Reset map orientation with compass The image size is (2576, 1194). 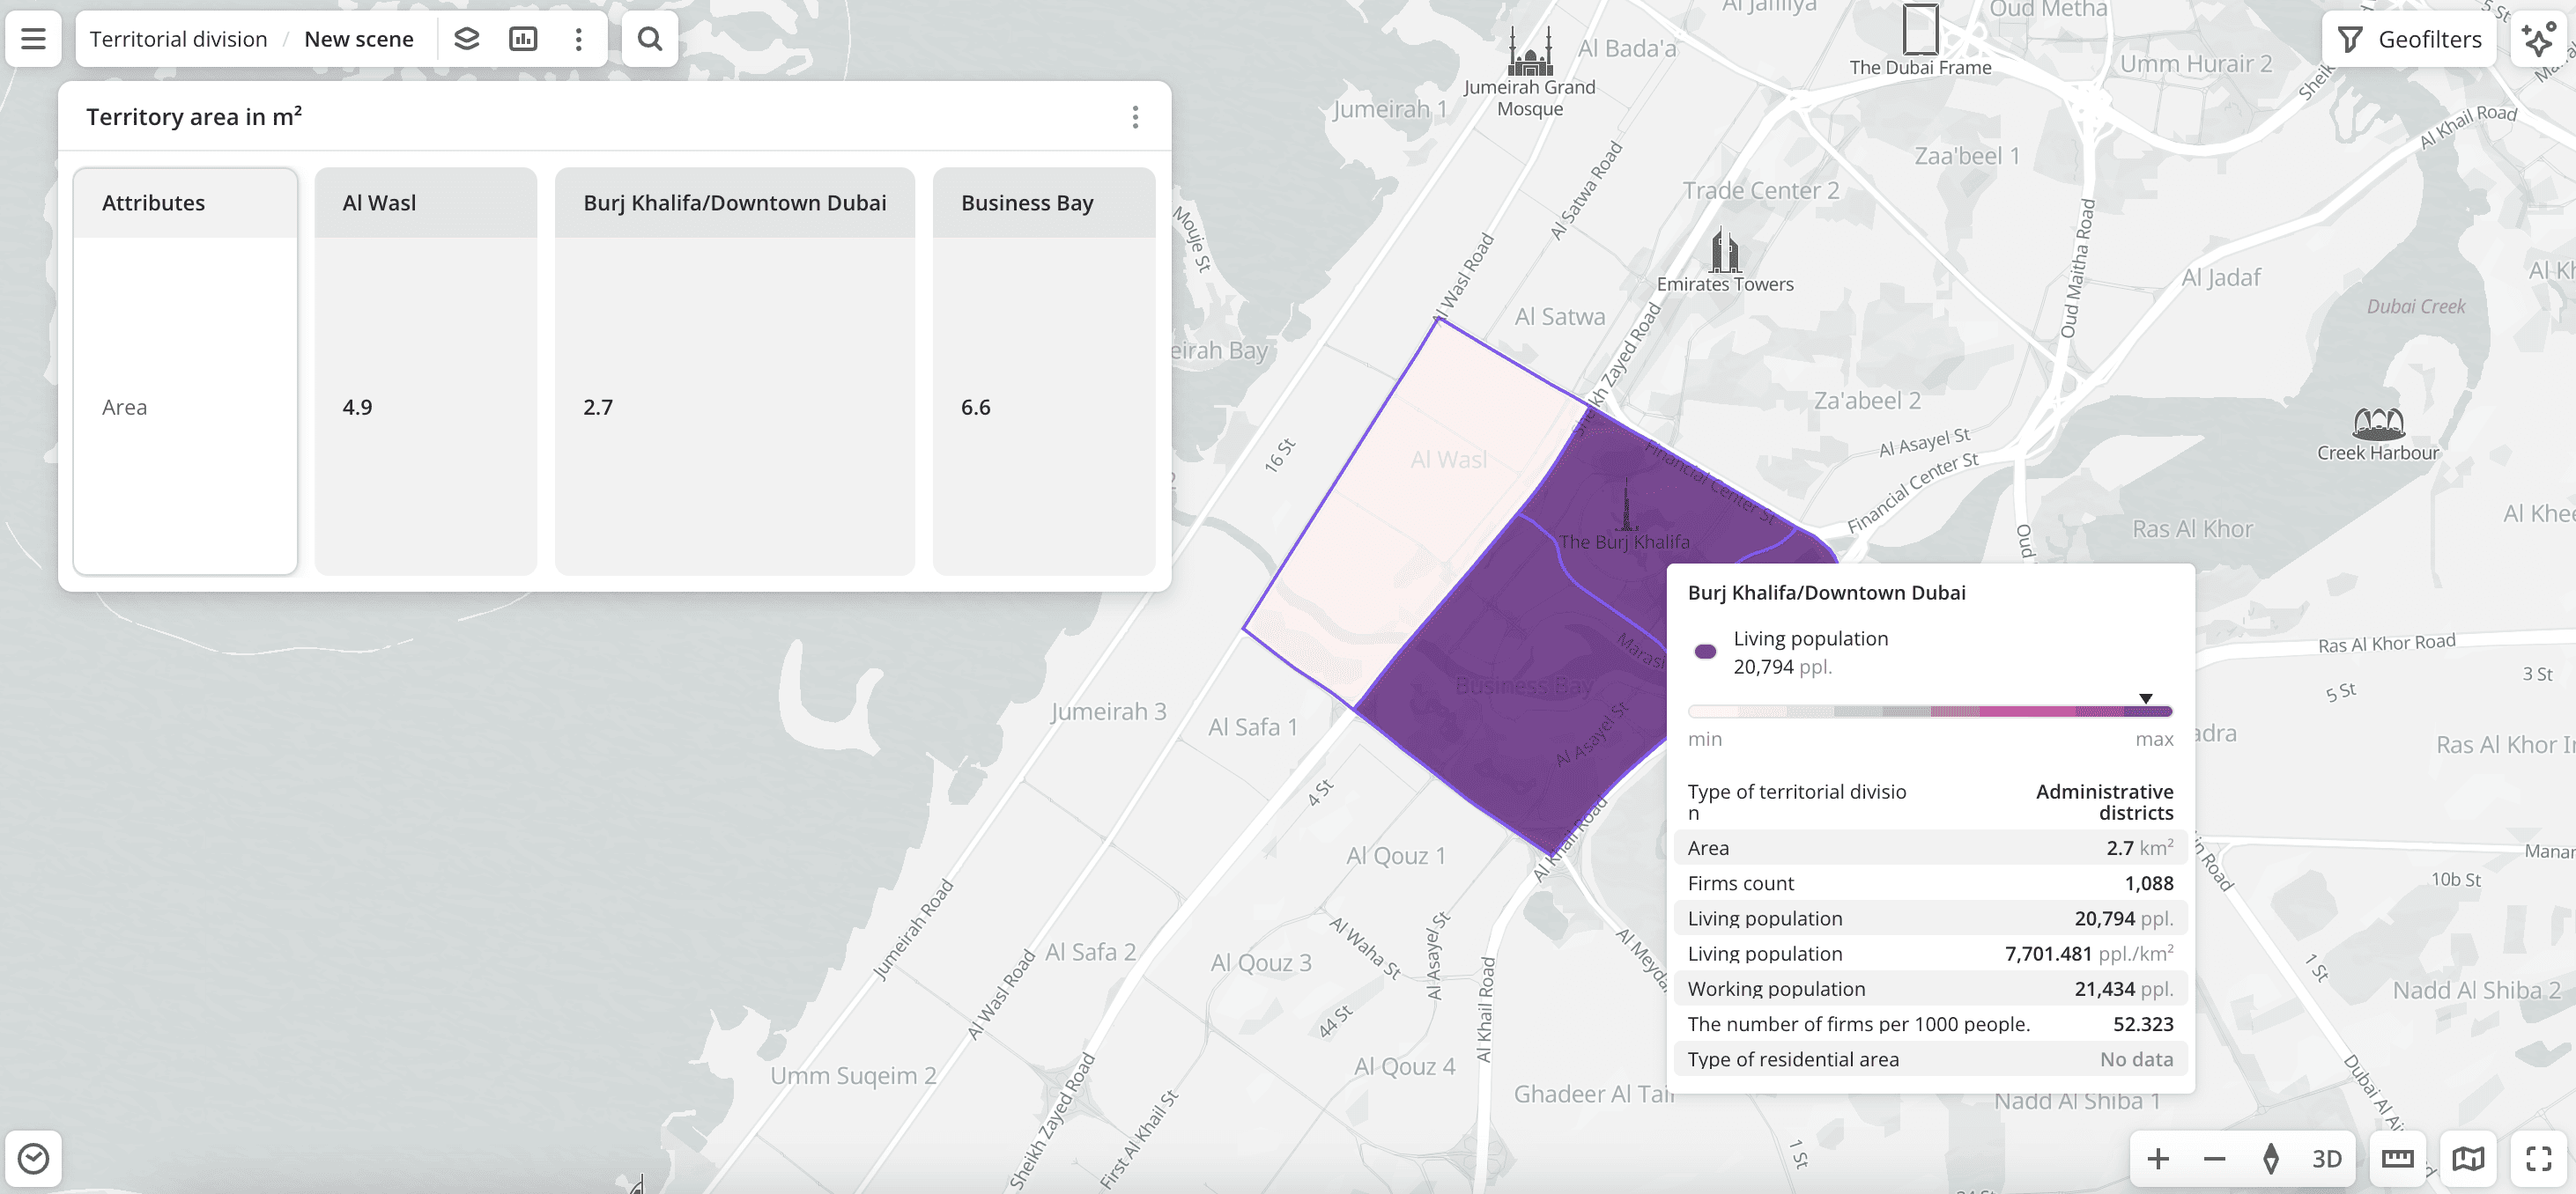2271,1158
